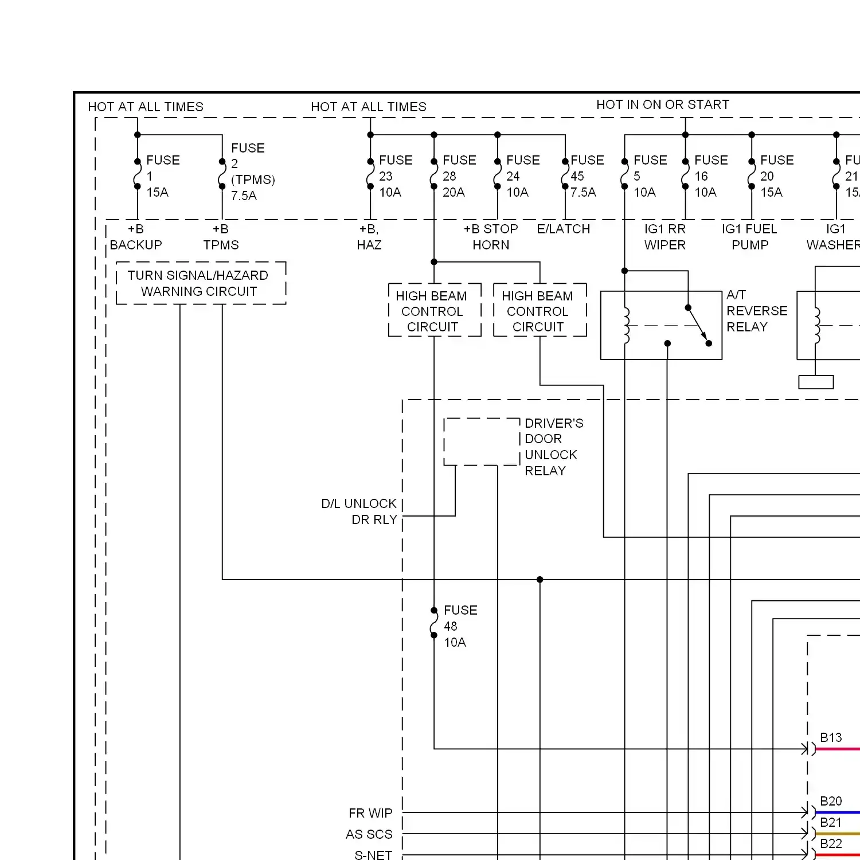860x860 pixels.
Task: Select the A/T reverse relay coil symbol
Action: point(626,326)
